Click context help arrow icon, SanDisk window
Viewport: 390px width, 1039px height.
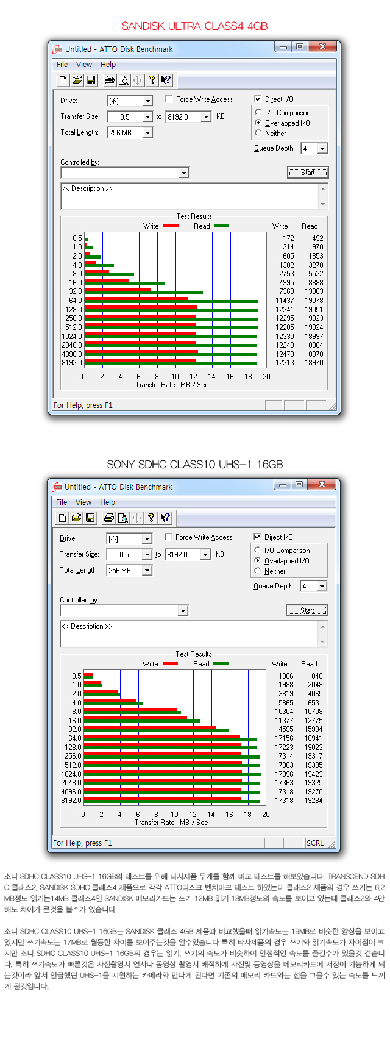pos(166,80)
